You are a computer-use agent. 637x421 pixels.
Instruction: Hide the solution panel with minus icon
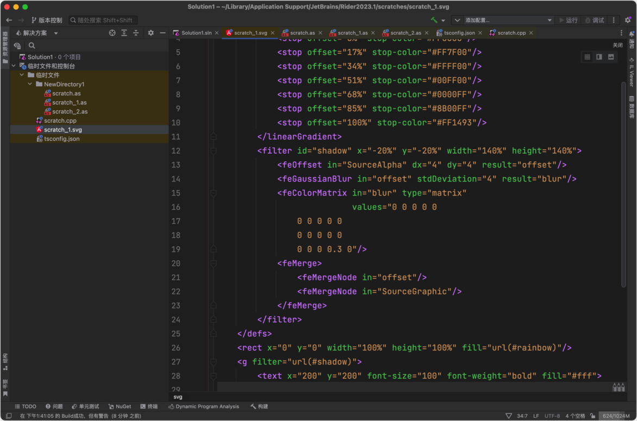pos(163,33)
